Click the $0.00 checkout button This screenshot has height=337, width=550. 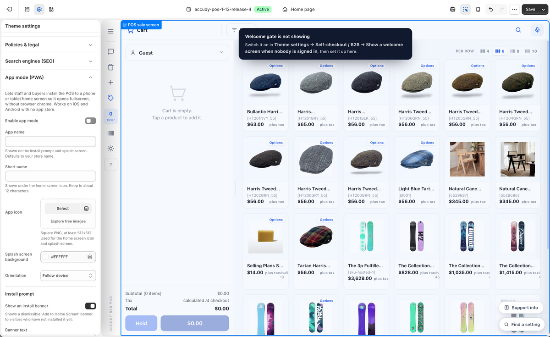point(195,323)
